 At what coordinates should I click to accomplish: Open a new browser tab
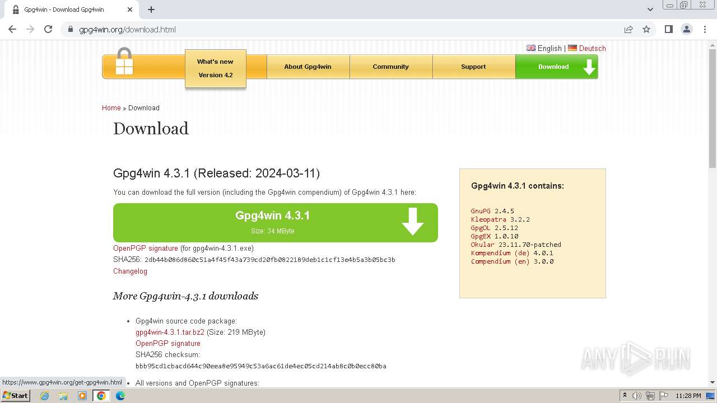click(151, 10)
